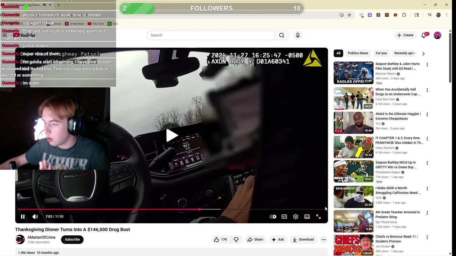The width and height of the screenshot is (456, 256).
Task: Turn on closed captions (CC)
Action: click(x=284, y=217)
